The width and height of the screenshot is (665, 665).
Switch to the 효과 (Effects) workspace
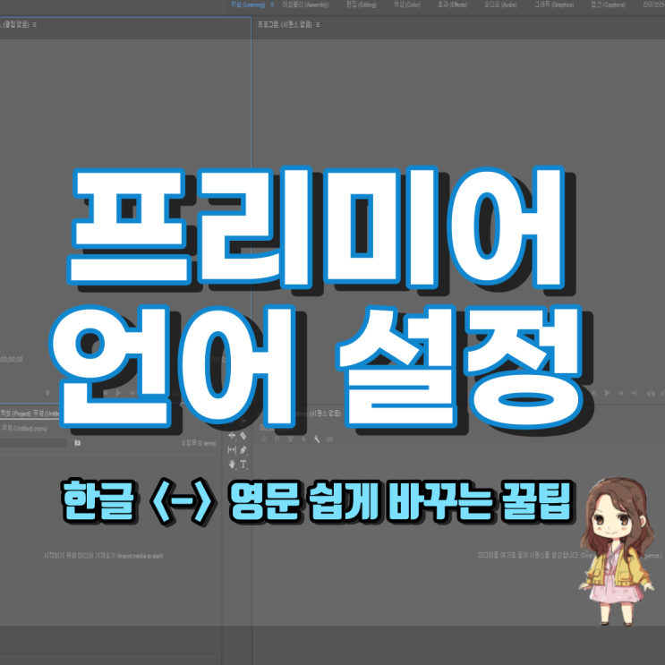(x=452, y=4)
